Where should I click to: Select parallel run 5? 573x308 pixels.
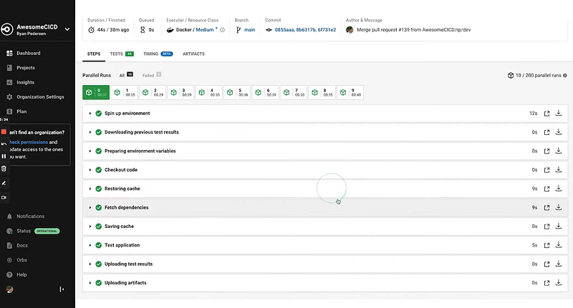coord(237,93)
